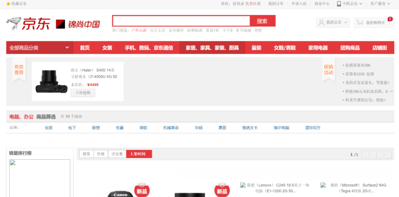Go to previous page arrow
The image size is (399, 197).
pos(369,154)
